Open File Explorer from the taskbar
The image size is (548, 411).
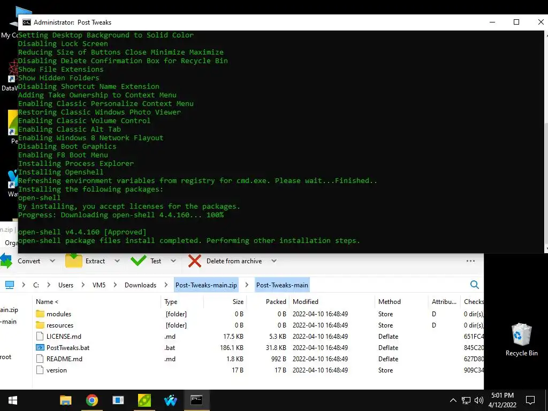click(x=66, y=400)
